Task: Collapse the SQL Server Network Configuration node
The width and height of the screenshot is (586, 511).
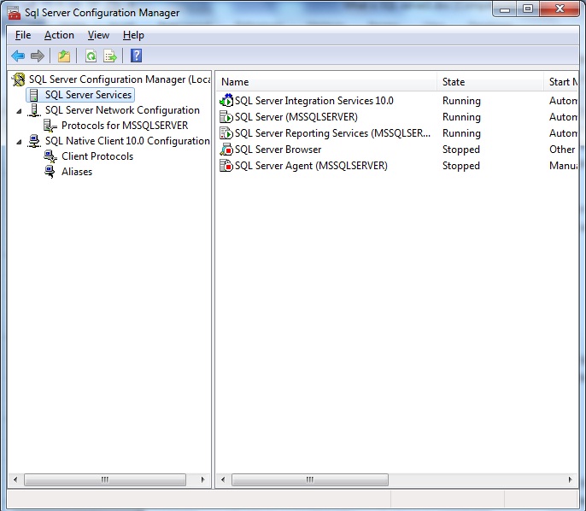Action: click(x=19, y=111)
